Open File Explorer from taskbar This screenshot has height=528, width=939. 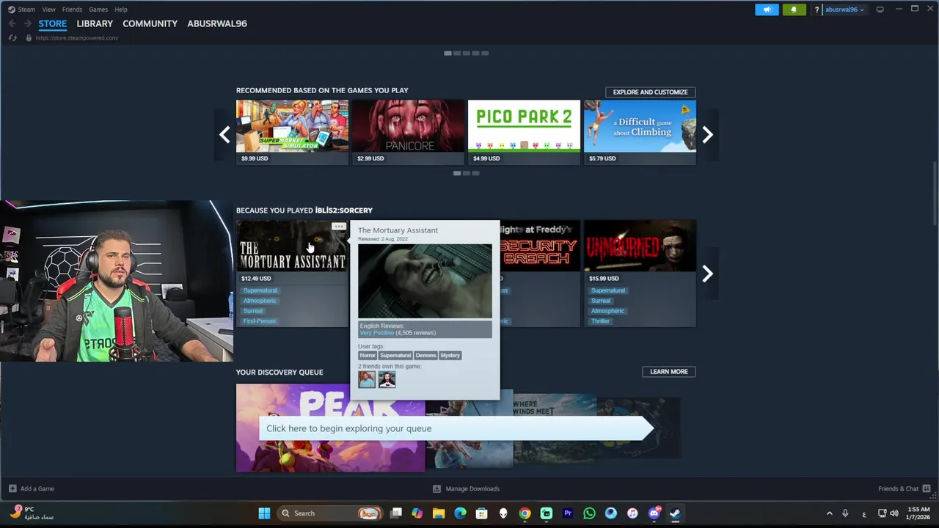click(x=439, y=513)
